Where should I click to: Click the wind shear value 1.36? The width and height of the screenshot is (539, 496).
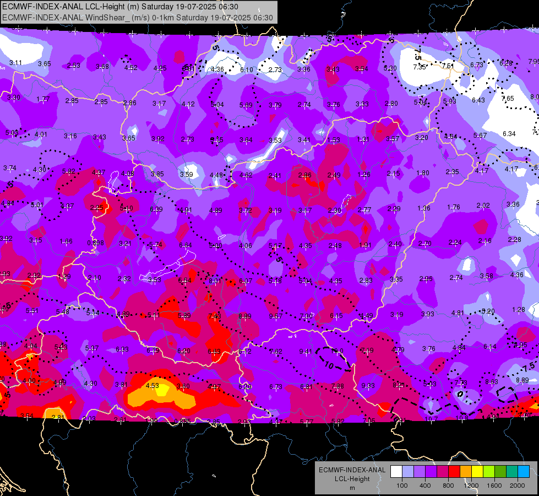(423, 208)
